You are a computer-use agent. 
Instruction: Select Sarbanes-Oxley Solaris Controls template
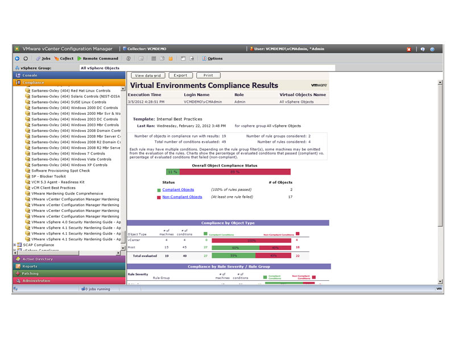[76, 97]
